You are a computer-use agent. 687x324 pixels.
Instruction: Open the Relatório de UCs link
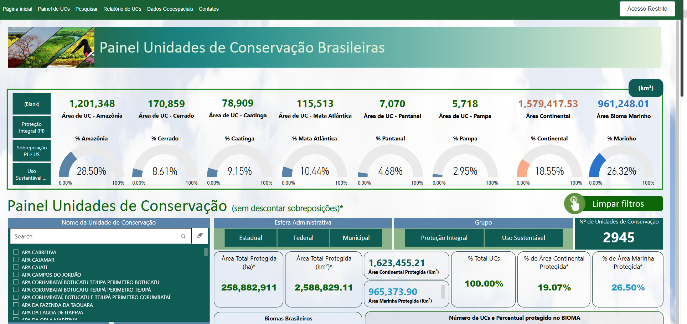pos(122,9)
